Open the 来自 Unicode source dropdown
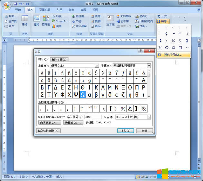Image resolution: width=203 pixels, height=181 pixels. (149, 117)
